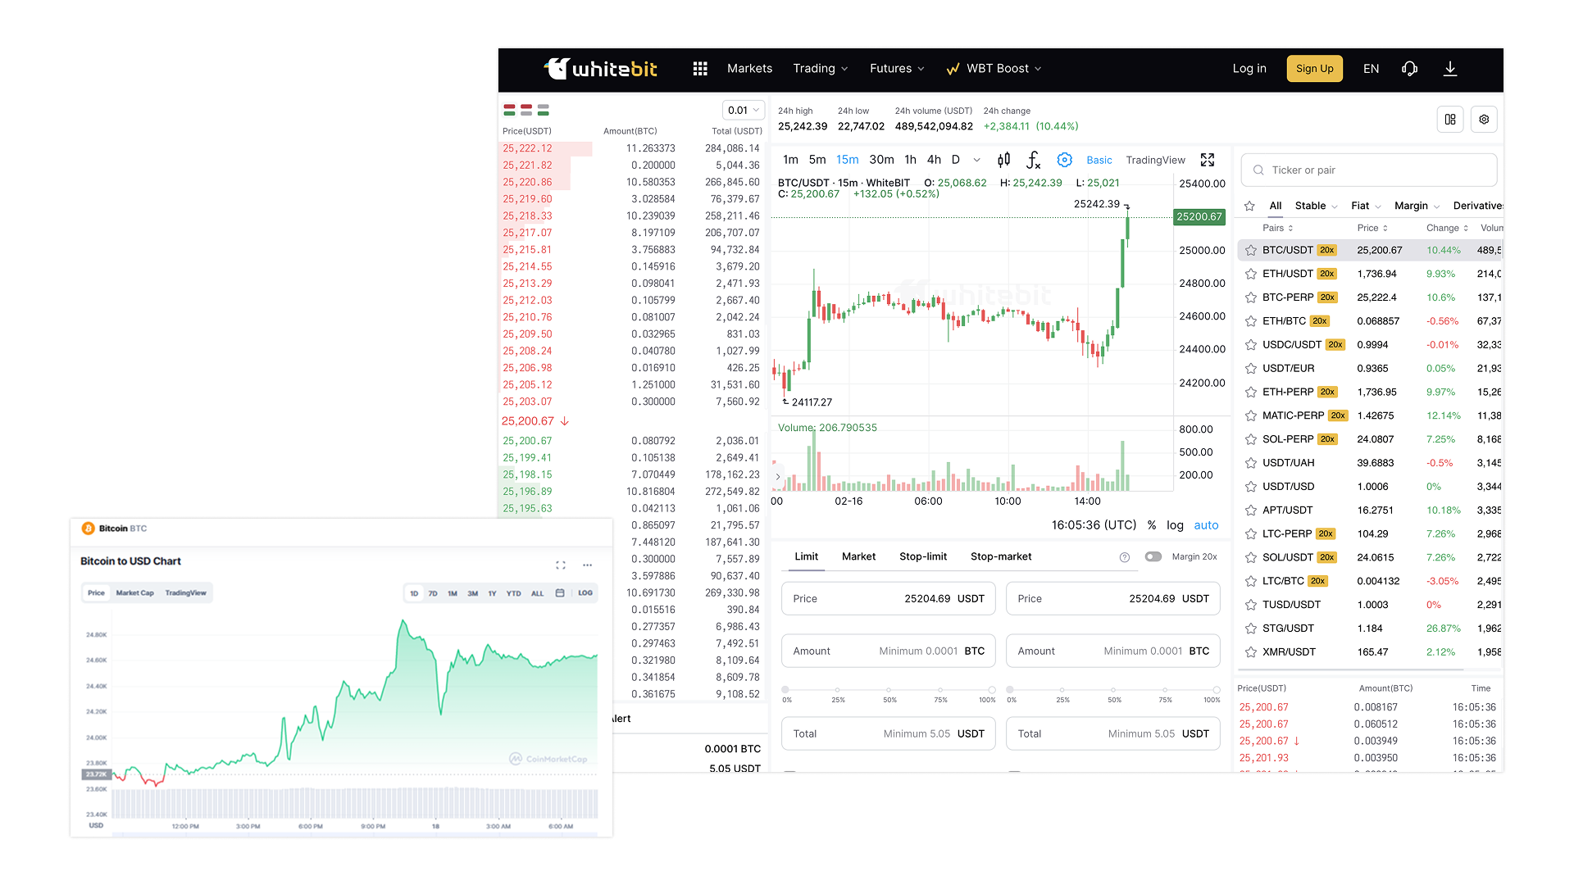Set sell amount slider to 75%
The image size is (1574, 885).
pyautogui.click(x=1165, y=690)
